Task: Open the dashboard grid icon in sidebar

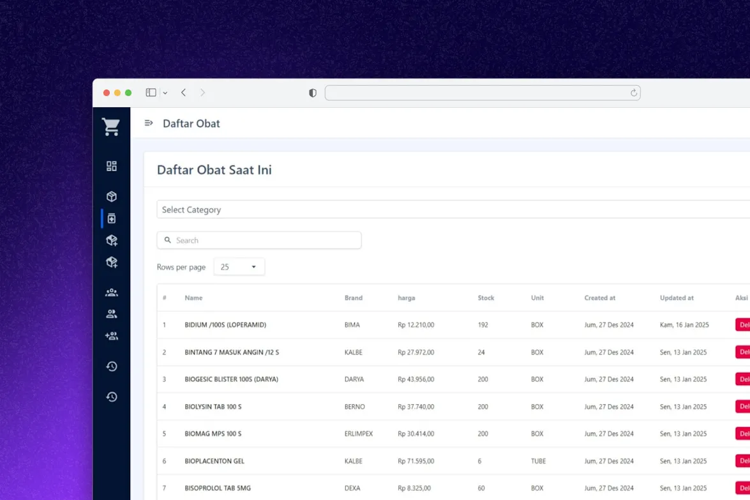Action: (111, 166)
